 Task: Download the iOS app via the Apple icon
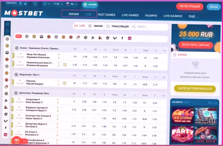coord(25,4)
